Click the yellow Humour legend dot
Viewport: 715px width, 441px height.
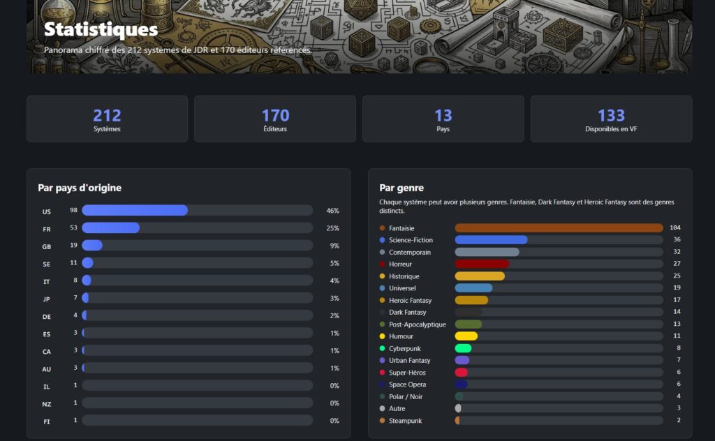coord(382,336)
